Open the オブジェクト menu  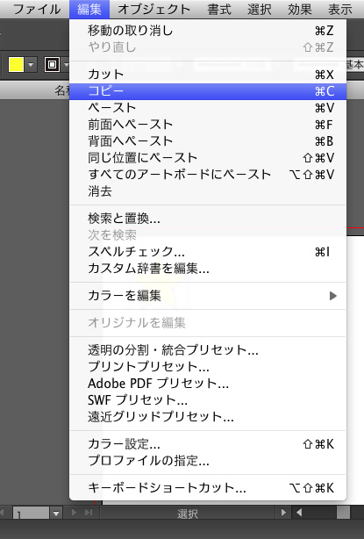(x=153, y=10)
